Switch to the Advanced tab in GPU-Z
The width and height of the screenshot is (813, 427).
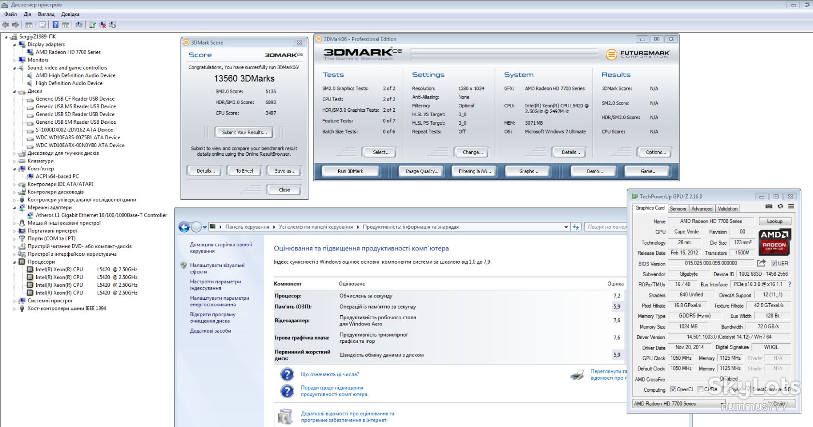click(x=702, y=208)
